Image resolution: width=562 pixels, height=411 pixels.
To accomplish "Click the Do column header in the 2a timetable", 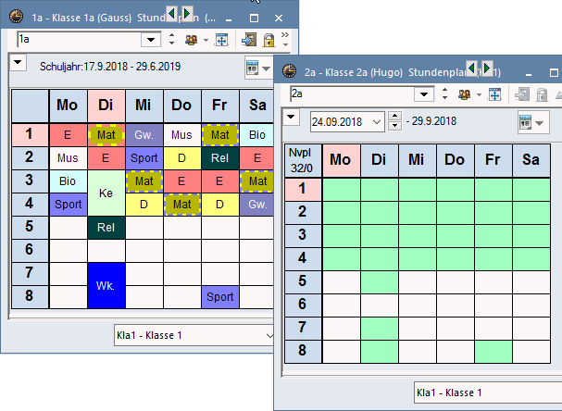I will 456,160.
